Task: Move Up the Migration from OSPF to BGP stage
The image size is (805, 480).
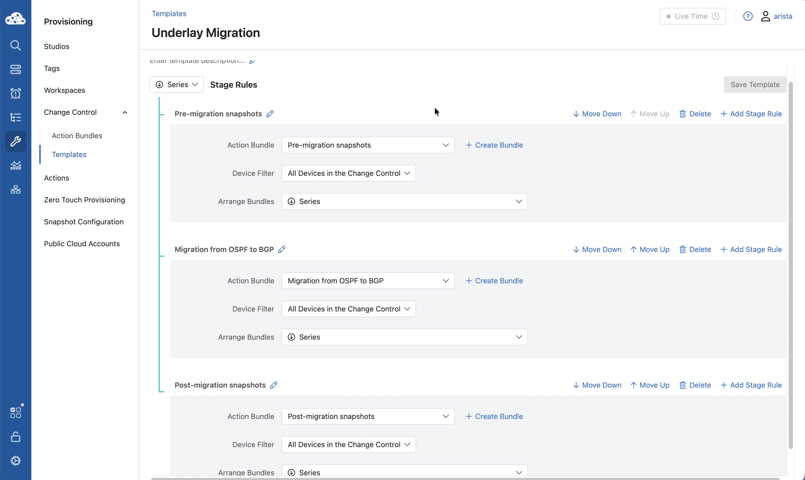Action: click(x=650, y=249)
